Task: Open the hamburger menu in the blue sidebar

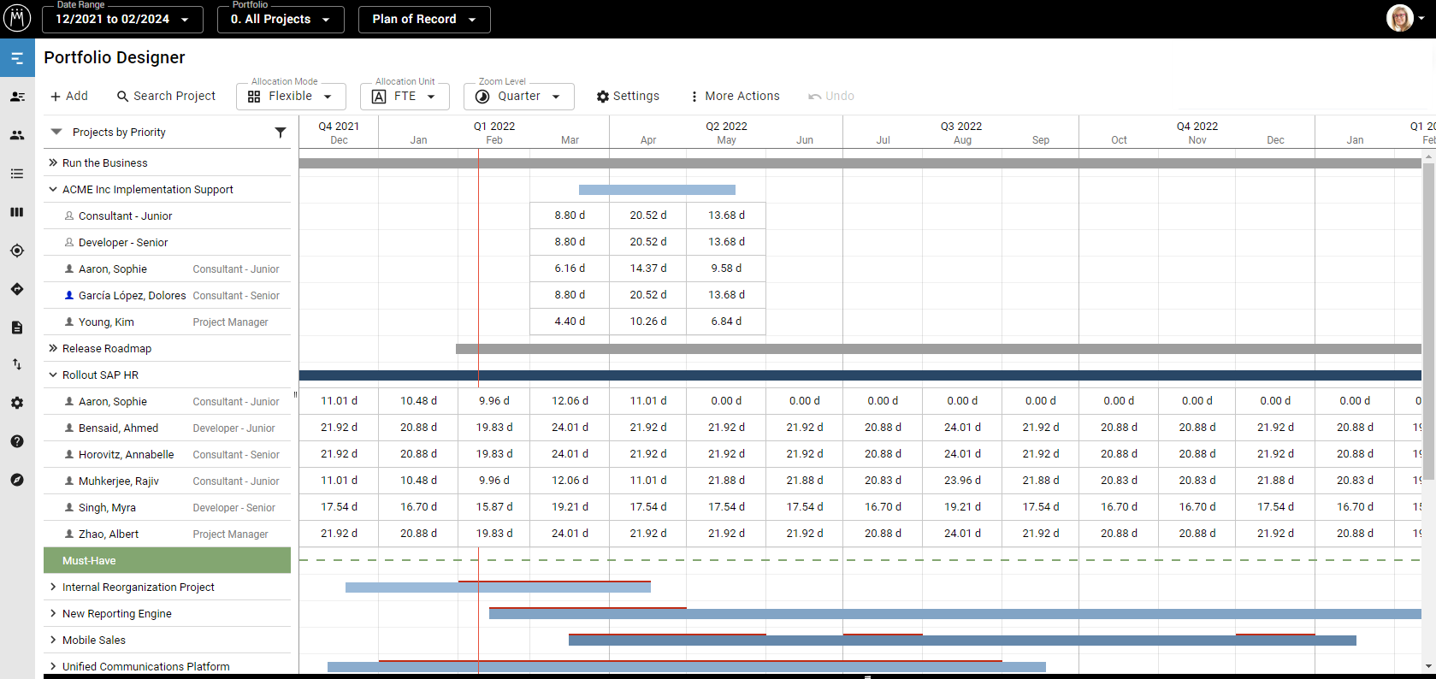Action: pyautogui.click(x=17, y=58)
